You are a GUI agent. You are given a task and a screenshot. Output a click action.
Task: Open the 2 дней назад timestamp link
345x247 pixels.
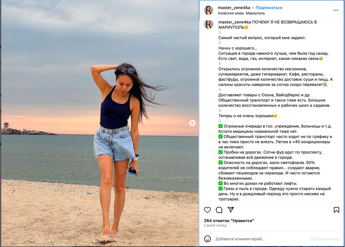click(x=215, y=225)
